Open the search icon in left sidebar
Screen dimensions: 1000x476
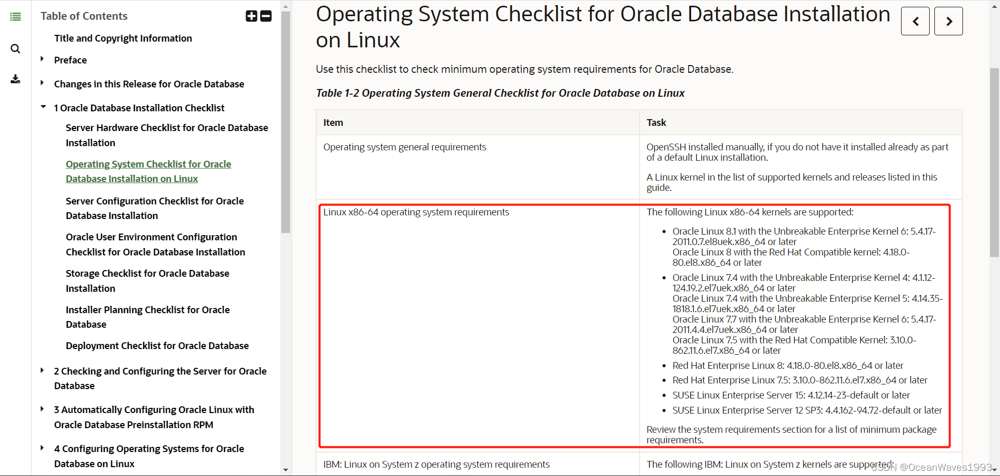click(x=16, y=49)
